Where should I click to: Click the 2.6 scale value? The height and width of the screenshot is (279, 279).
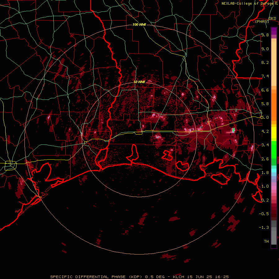pyautogui.click(x=265, y=159)
